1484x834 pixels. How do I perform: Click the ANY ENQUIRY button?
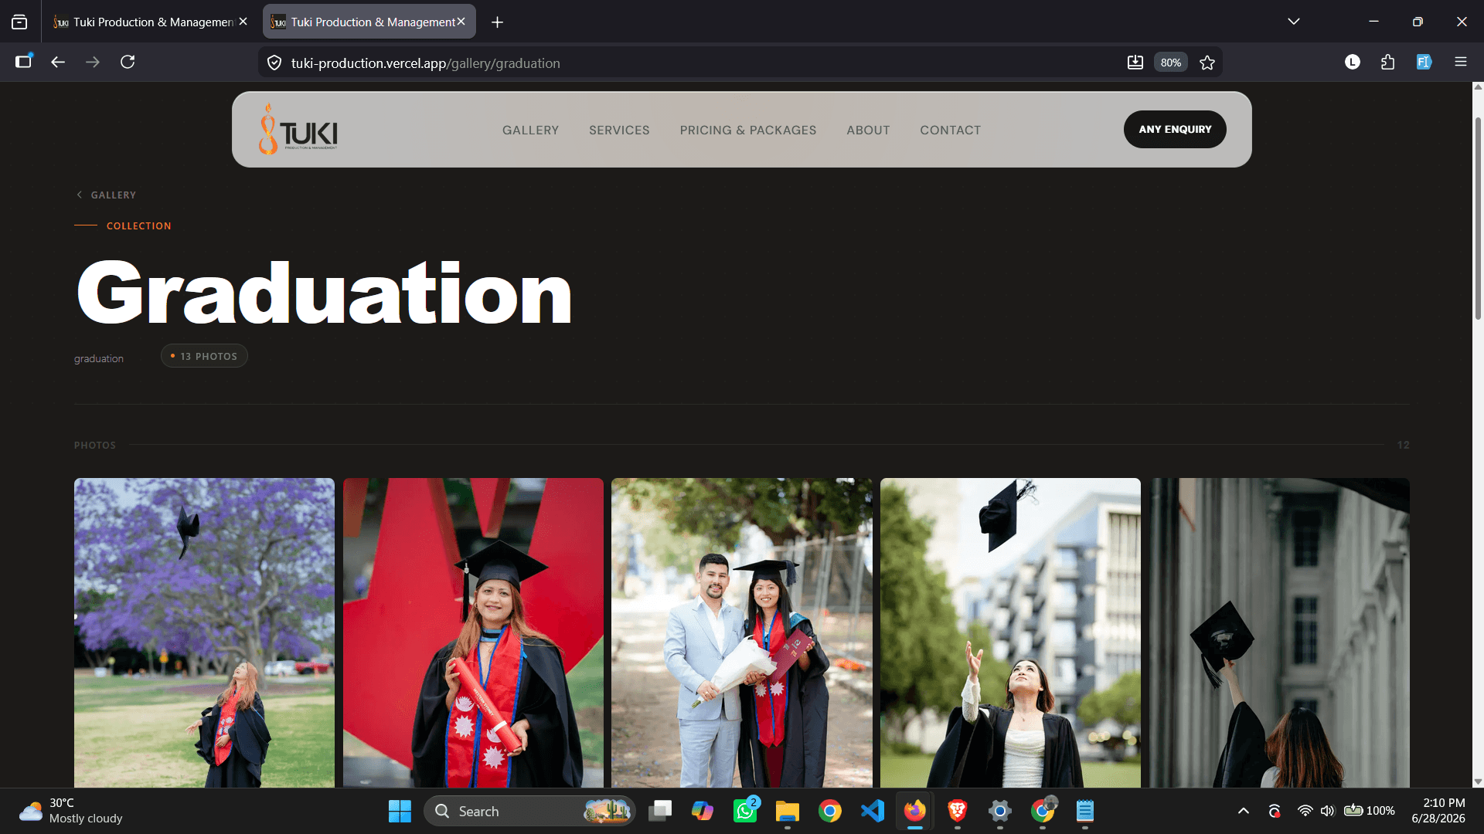point(1175,129)
